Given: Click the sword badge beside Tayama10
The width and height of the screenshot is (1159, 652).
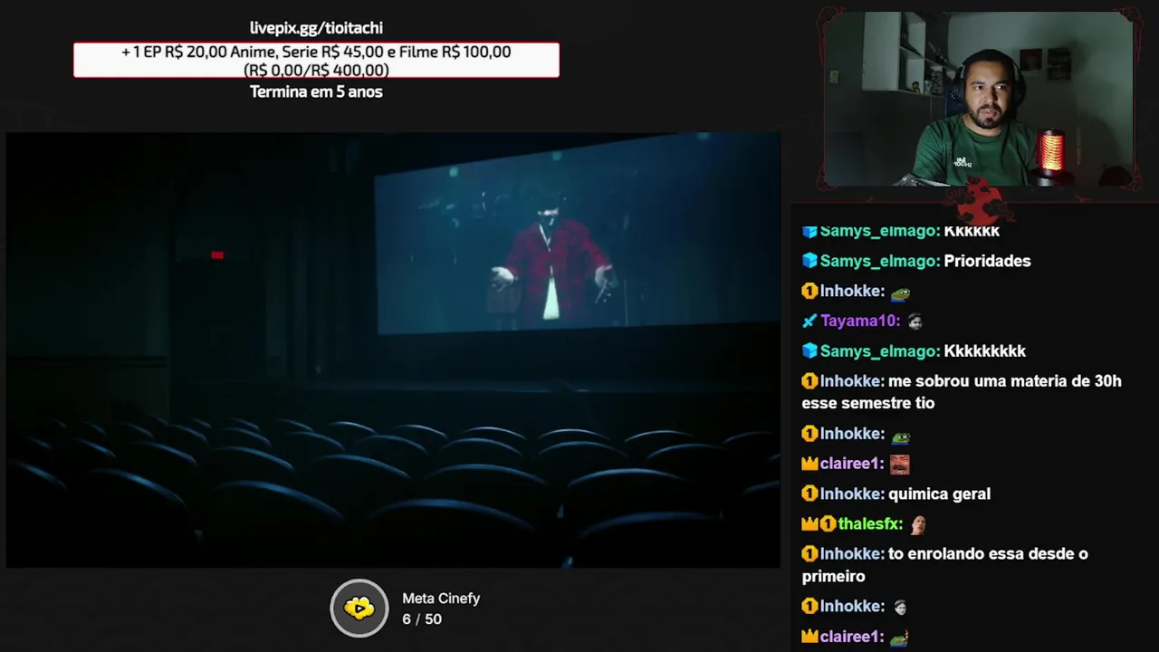Looking at the screenshot, I should tap(809, 321).
